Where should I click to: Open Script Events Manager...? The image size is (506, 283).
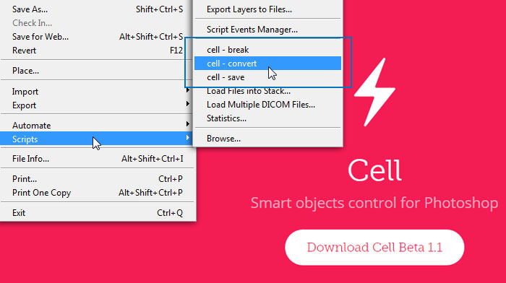tap(267, 30)
